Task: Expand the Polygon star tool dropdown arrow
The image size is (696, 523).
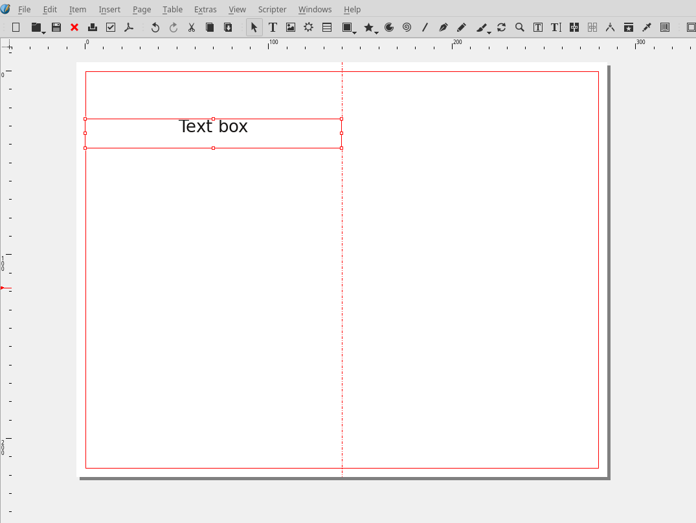Action: click(x=376, y=32)
